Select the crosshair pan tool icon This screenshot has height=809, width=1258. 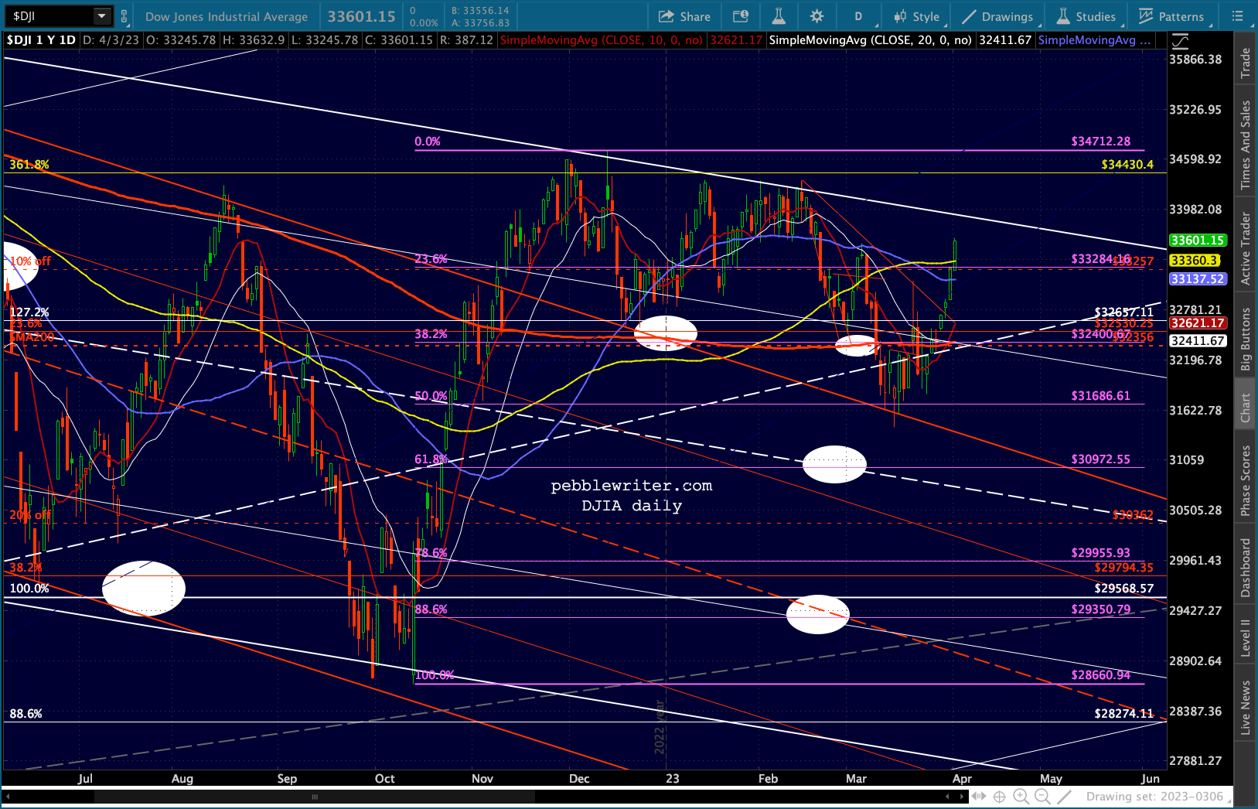(x=999, y=796)
